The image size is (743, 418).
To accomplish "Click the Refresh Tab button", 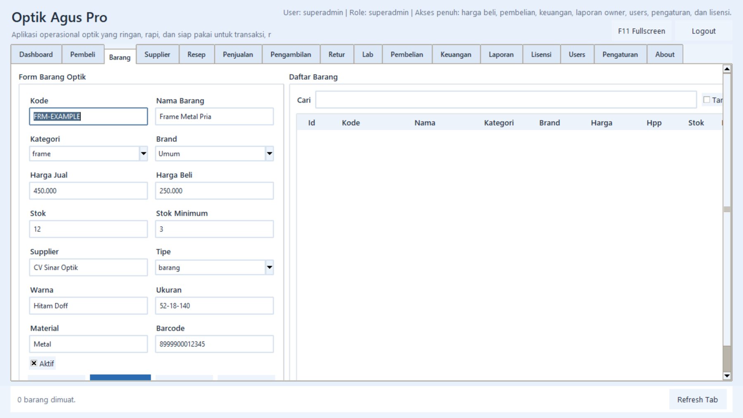I will [697, 399].
